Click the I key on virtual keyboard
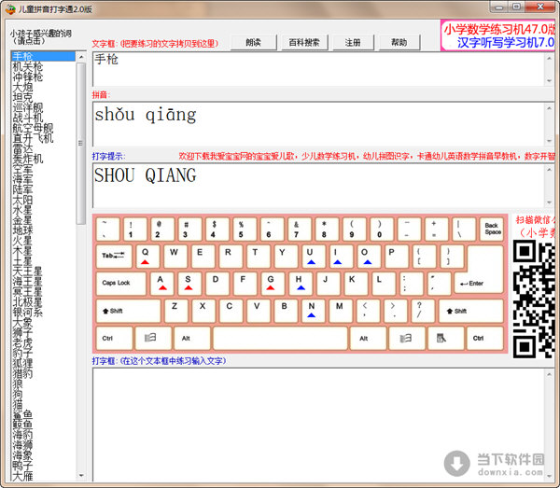The width and height of the screenshot is (560, 488). pos(341,257)
